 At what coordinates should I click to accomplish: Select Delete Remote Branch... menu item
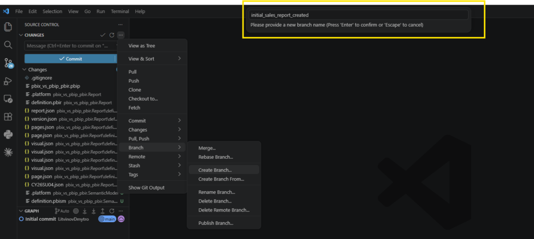tap(224, 210)
